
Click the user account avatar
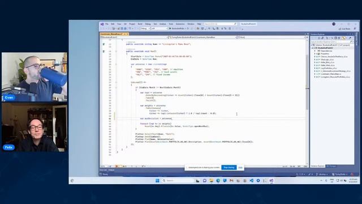pos(334,24)
